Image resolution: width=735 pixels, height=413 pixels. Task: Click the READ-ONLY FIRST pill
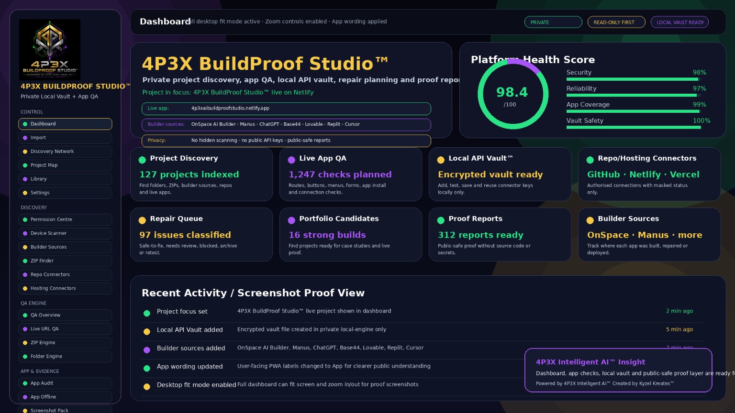click(x=616, y=22)
